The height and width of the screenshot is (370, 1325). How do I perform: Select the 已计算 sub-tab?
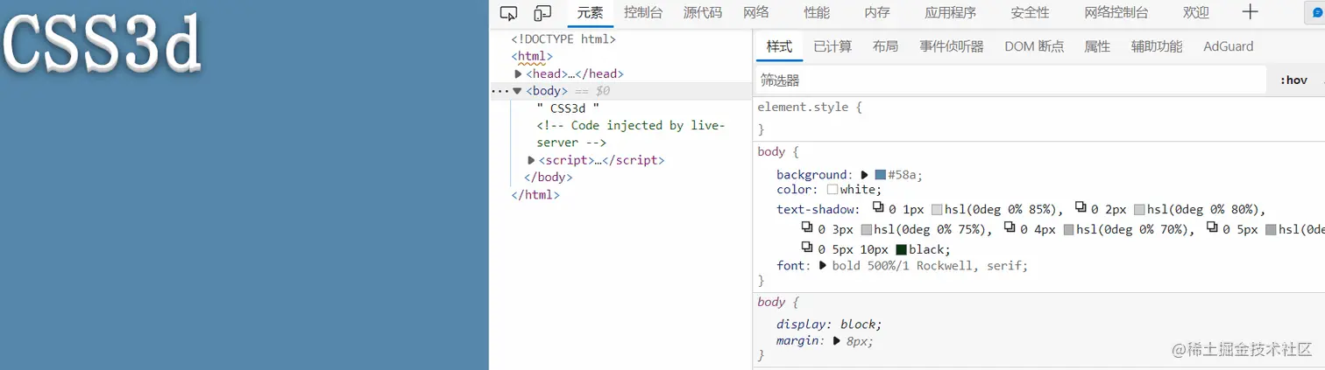tap(833, 46)
